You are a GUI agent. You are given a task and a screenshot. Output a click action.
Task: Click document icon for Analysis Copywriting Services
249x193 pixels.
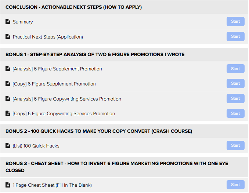click(x=8, y=99)
